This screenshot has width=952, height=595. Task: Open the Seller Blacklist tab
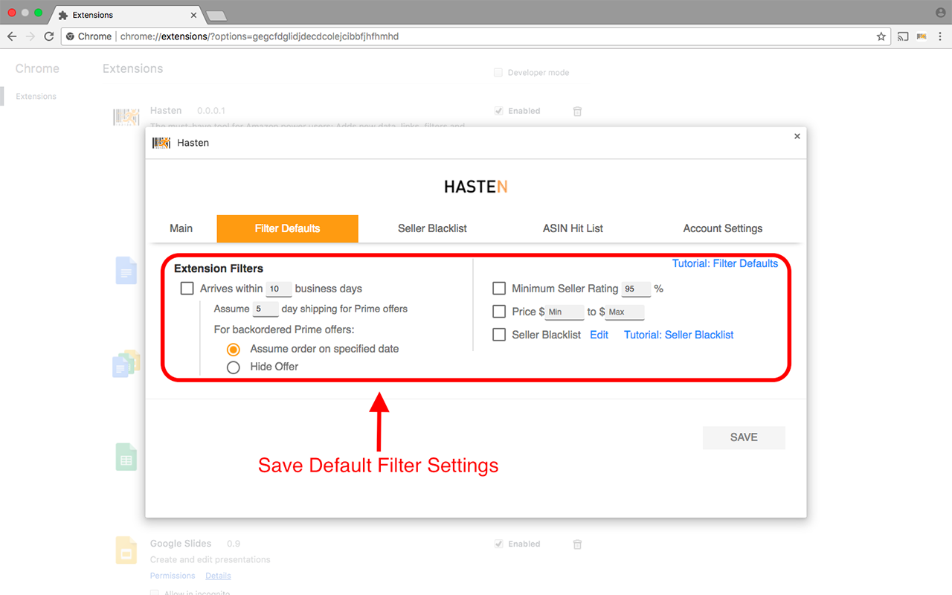(432, 228)
